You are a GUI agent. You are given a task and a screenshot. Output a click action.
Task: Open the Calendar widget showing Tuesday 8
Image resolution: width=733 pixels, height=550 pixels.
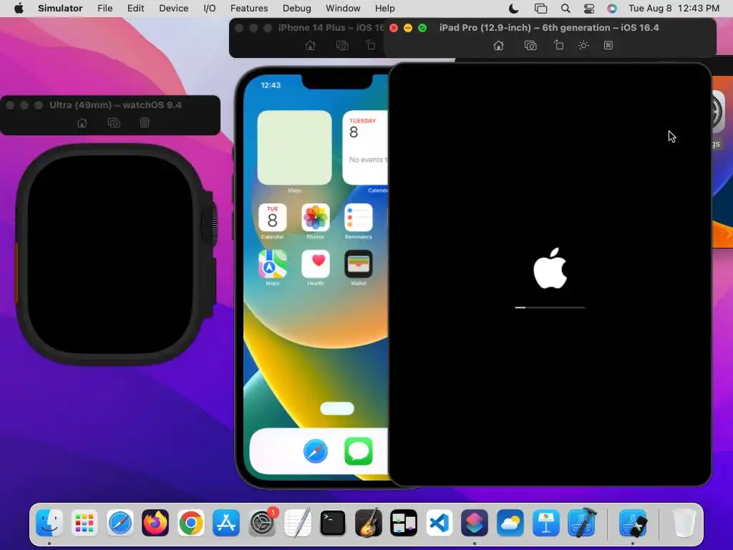pyautogui.click(x=365, y=148)
